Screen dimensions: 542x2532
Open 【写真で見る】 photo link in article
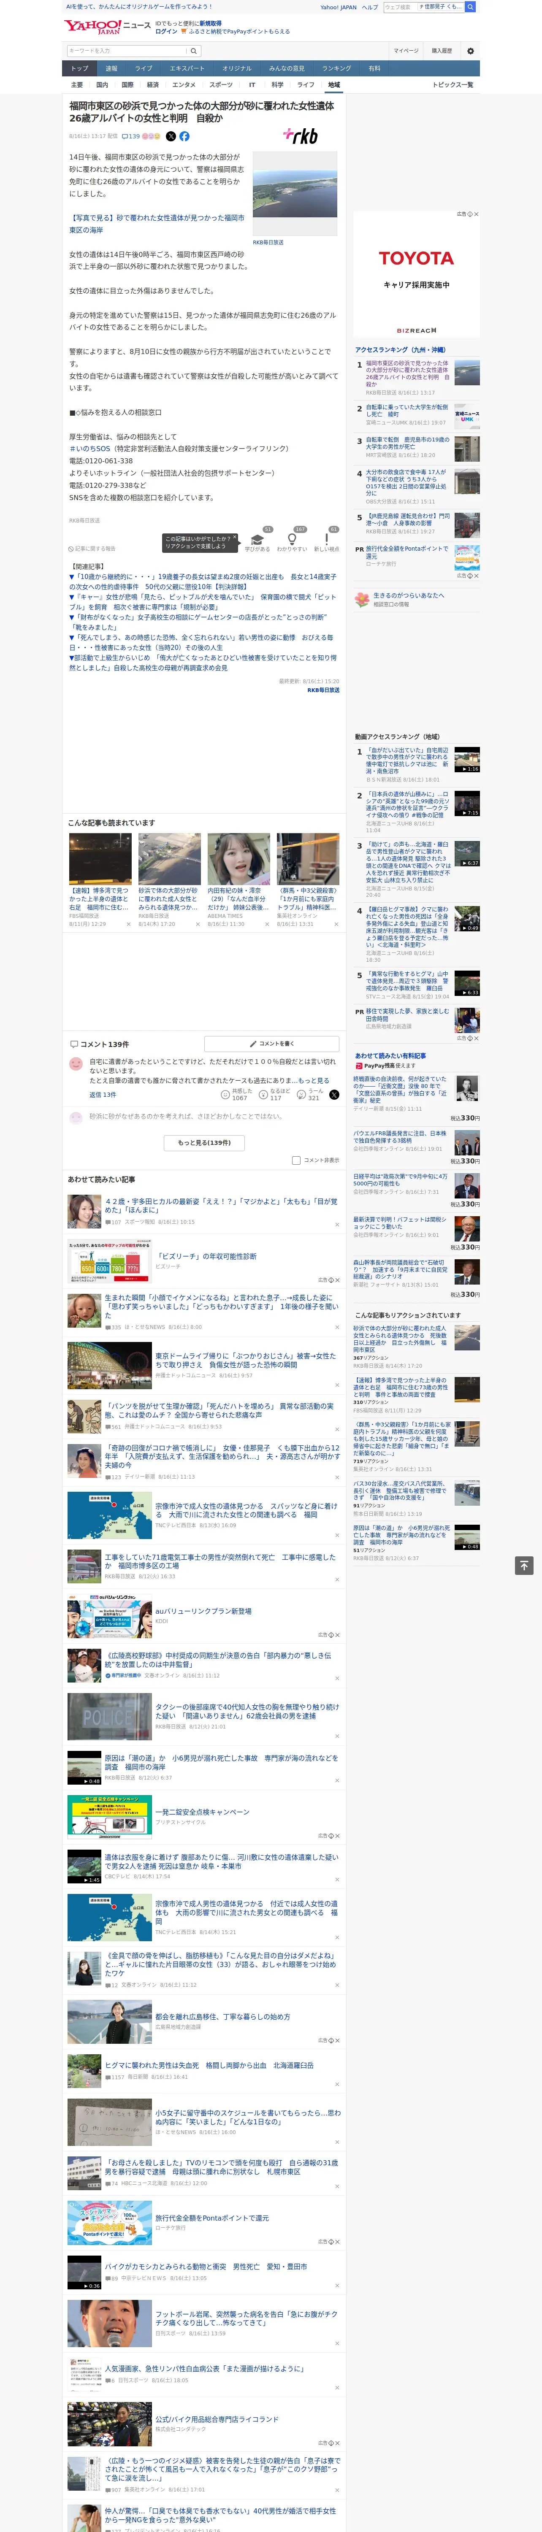point(157,224)
